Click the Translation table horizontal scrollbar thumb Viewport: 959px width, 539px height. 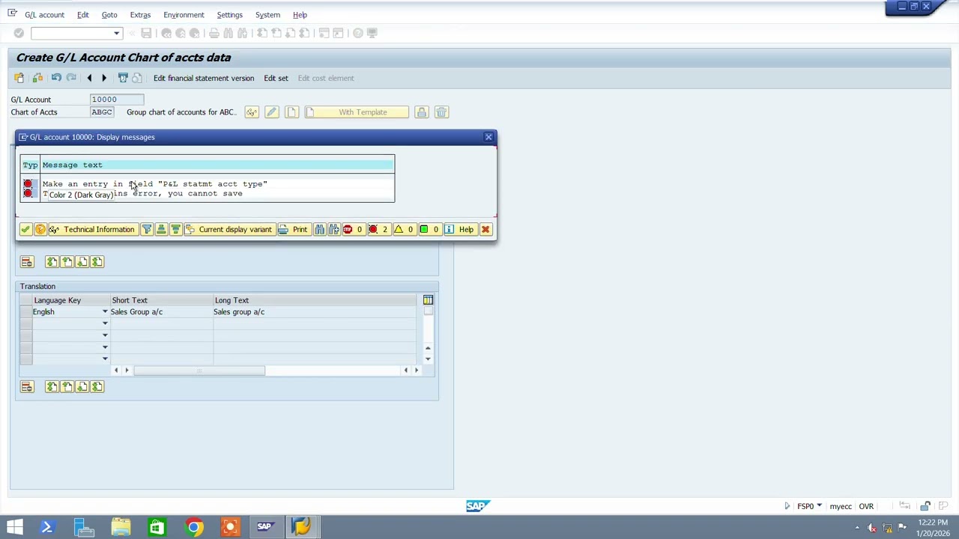(x=199, y=371)
